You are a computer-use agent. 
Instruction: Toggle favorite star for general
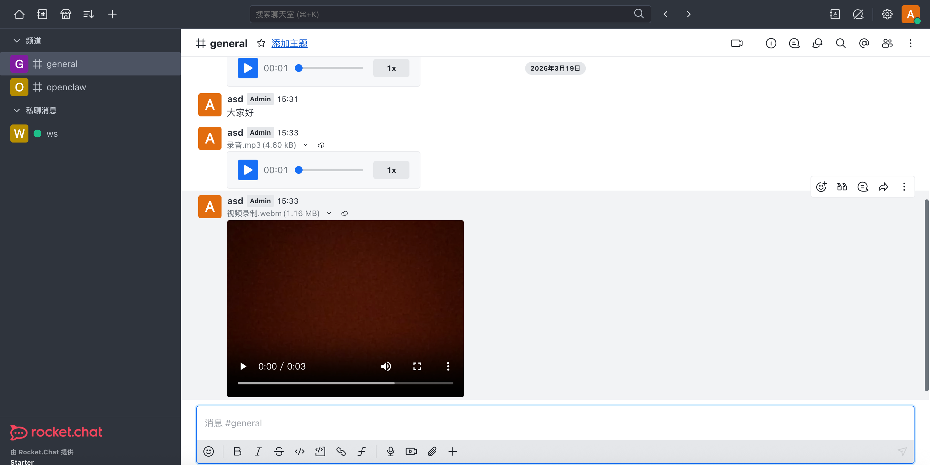[261, 43]
